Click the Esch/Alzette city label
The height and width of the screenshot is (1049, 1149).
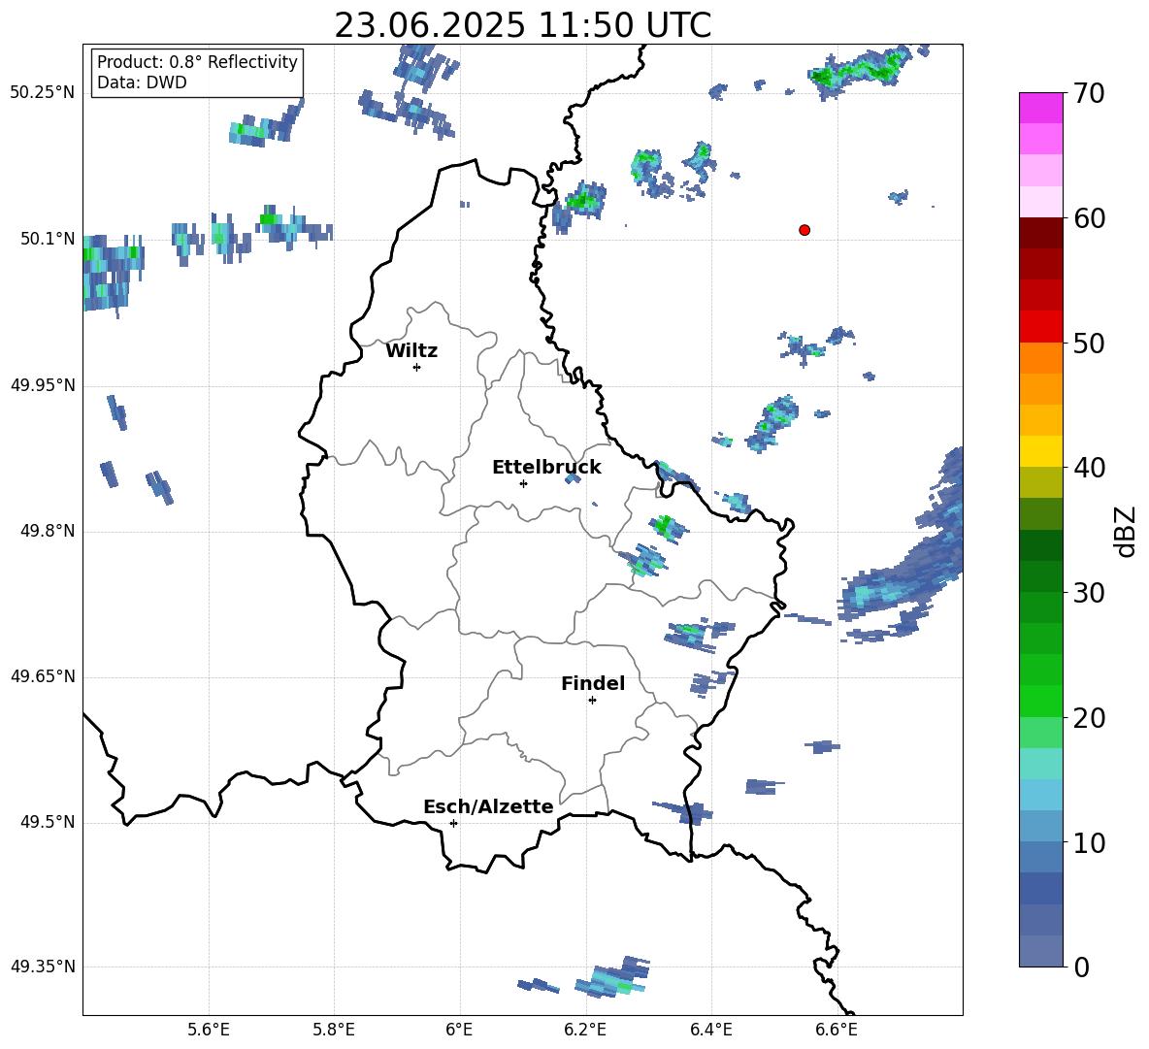[x=488, y=806]
